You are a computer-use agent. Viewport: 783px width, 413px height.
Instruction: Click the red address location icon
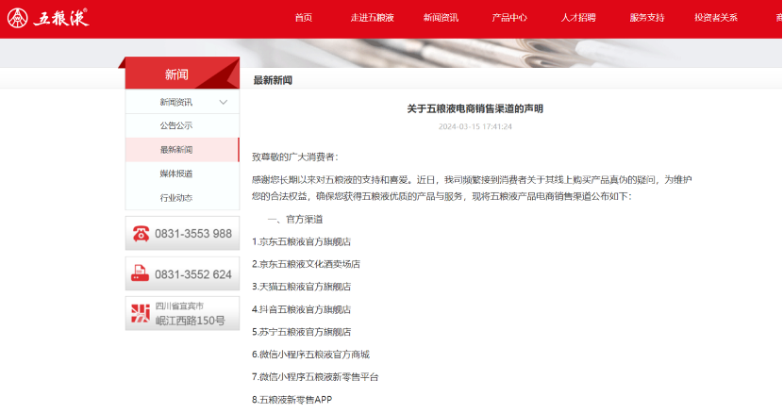(x=141, y=314)
